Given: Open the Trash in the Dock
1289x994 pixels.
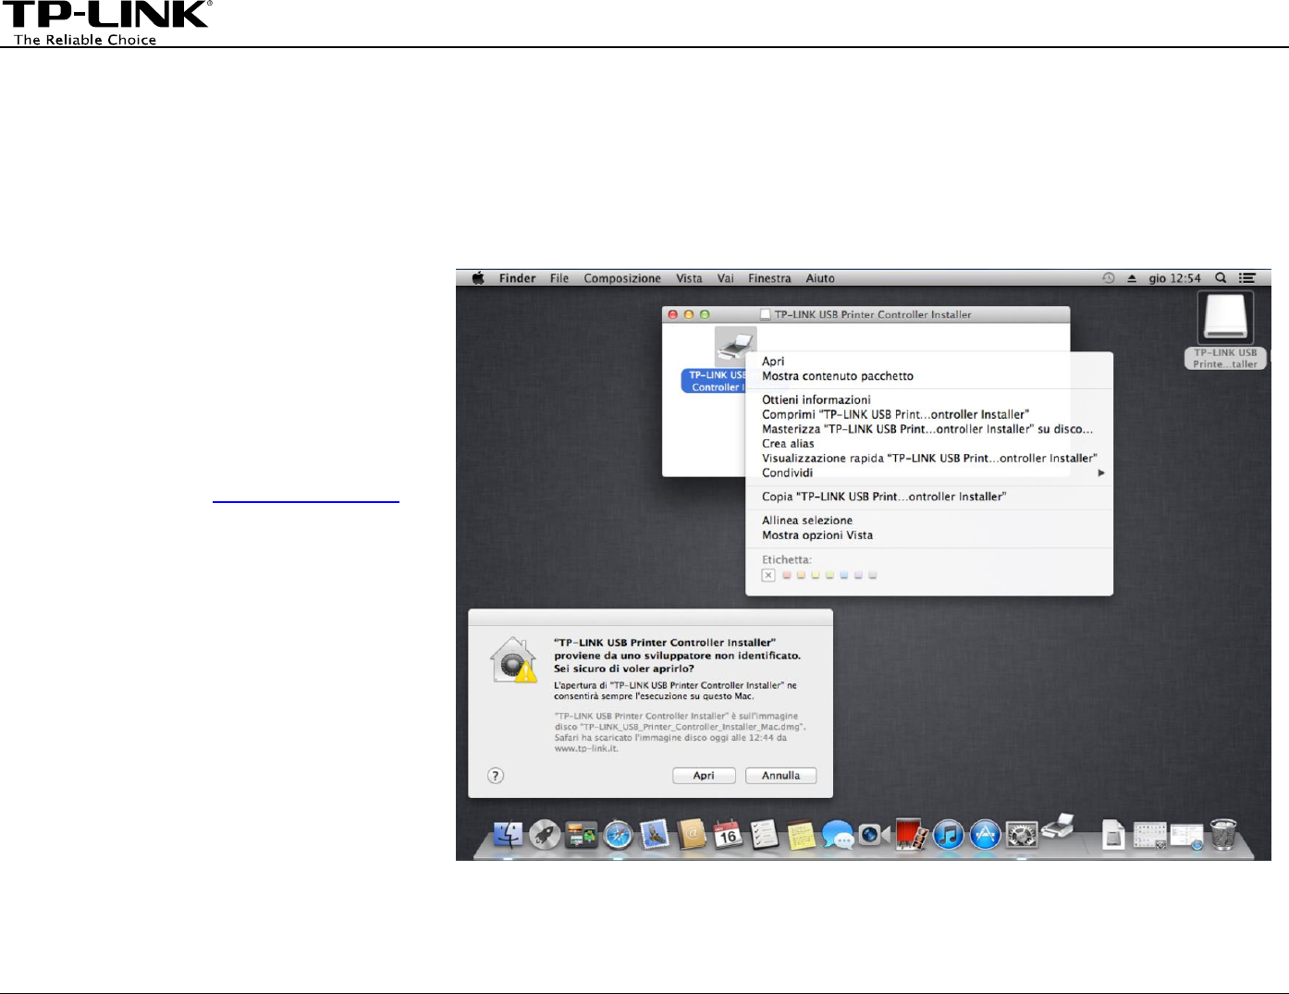Looking at the screenshot, I should pos(1223,833).
